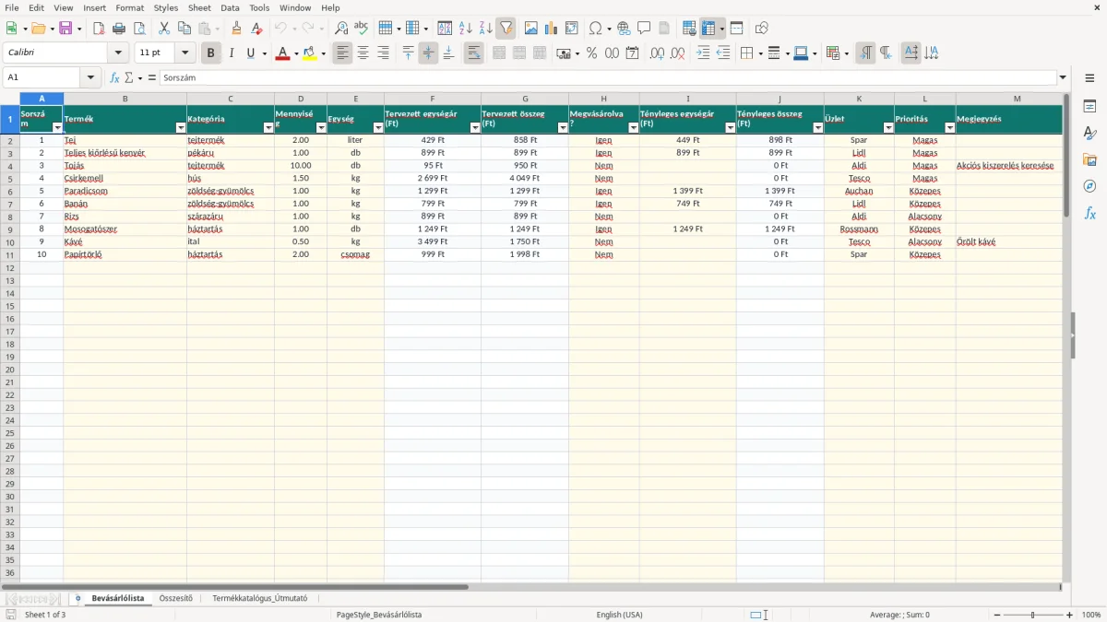
Task: Open the Font Name dropdown arrow
Action: pyautogui.click(x=118, y=53)
